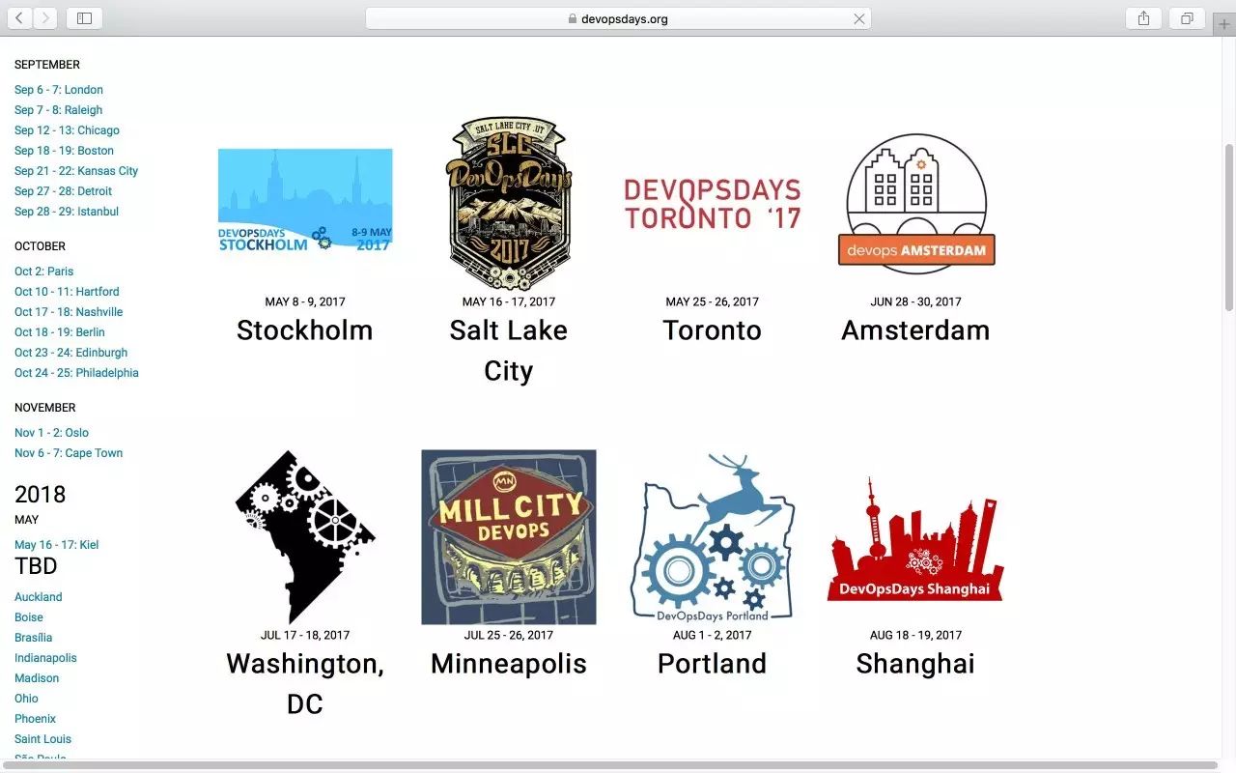
Task: Click the vertical page scrollbar thumb
Action: [1229, 227]
